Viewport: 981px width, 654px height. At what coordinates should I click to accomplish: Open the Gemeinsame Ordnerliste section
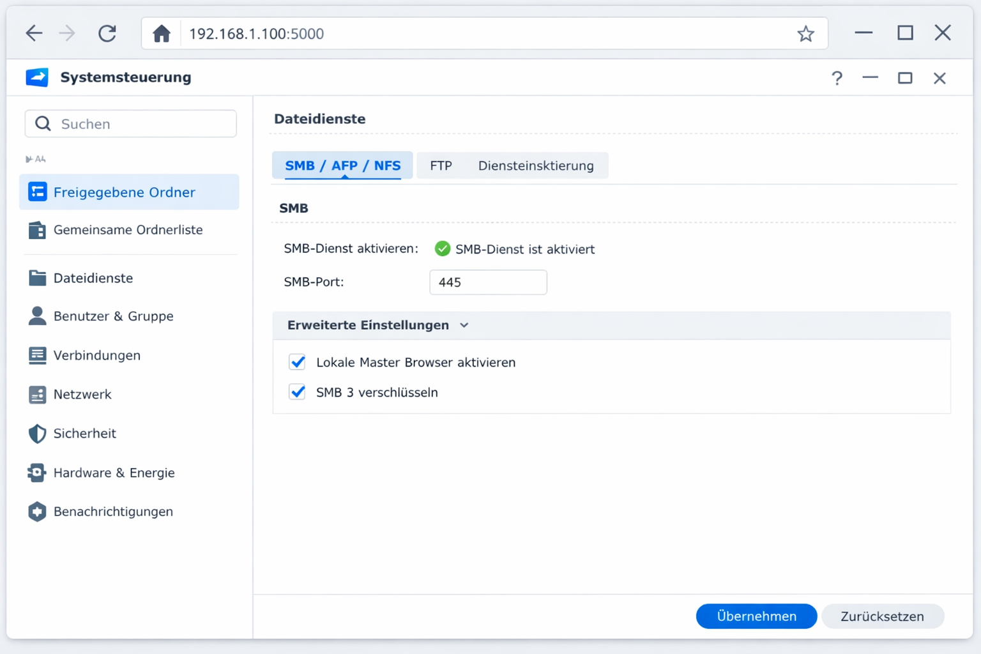coord(128,230)
